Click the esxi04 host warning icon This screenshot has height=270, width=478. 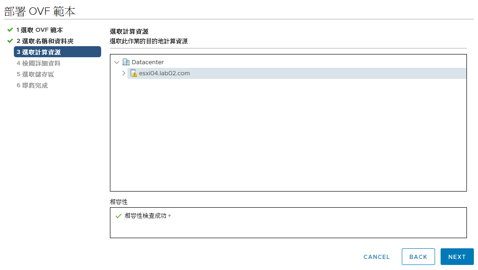133,73
